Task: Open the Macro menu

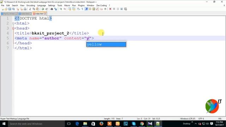Action: click(x=67, y=6)
